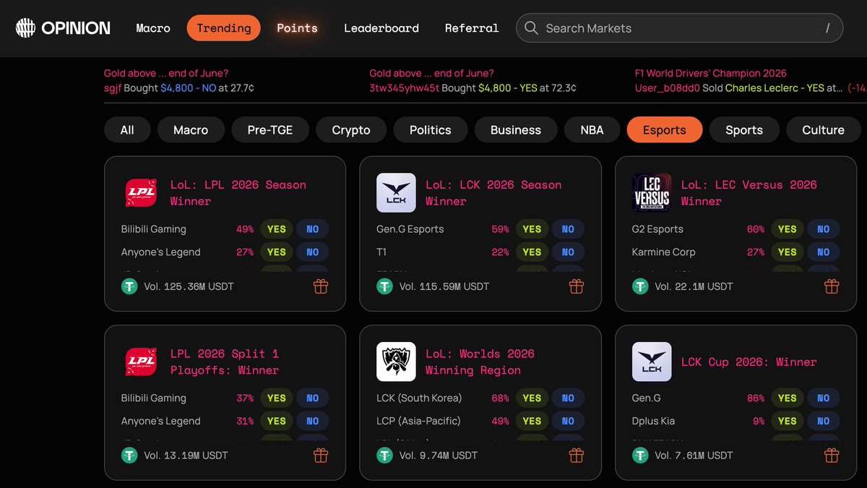This screenshot has height=488, width=867.
Task: Open LCK Cup 2026: Winner market title
Action: 749,362
